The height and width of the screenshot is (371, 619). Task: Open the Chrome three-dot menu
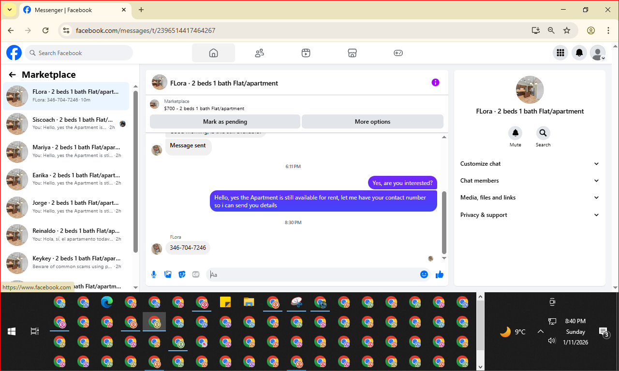coord(608,30)
